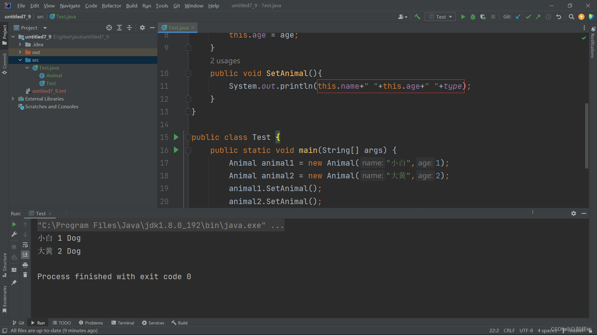Toggle soft-wrap in Run console

(25, 245)
